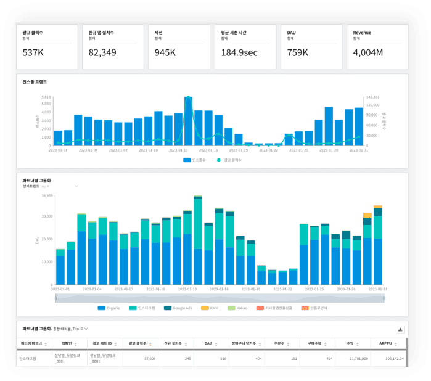The width and height of the screenshot is (431, 381).
Task: Download the partner grouping table
Action: tap(400, 329)
